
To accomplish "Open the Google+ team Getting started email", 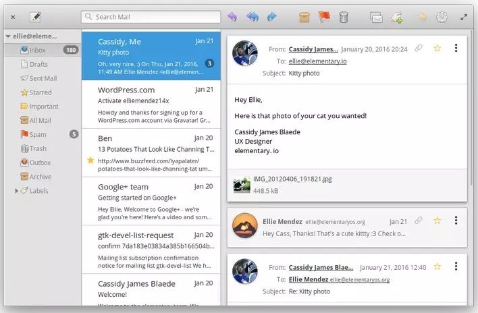I will click(x=151, y=201).
